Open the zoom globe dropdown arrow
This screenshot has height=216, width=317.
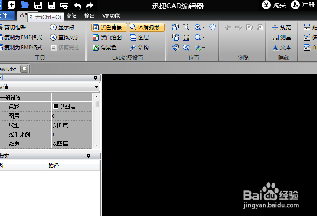tap(204, 48)
